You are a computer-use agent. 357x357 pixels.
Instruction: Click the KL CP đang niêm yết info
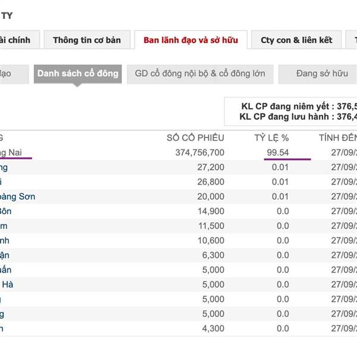(297, 107)
